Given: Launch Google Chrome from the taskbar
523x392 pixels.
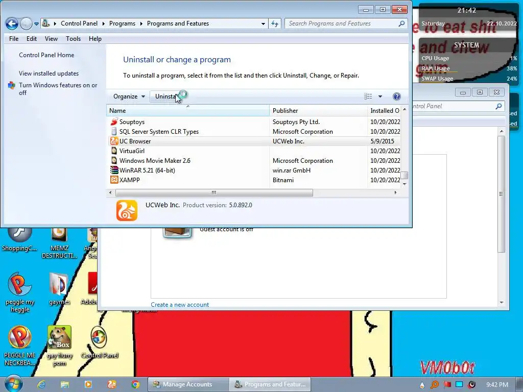Looking at the screenshot, I should pyautogui.click(x=135, y=384).
